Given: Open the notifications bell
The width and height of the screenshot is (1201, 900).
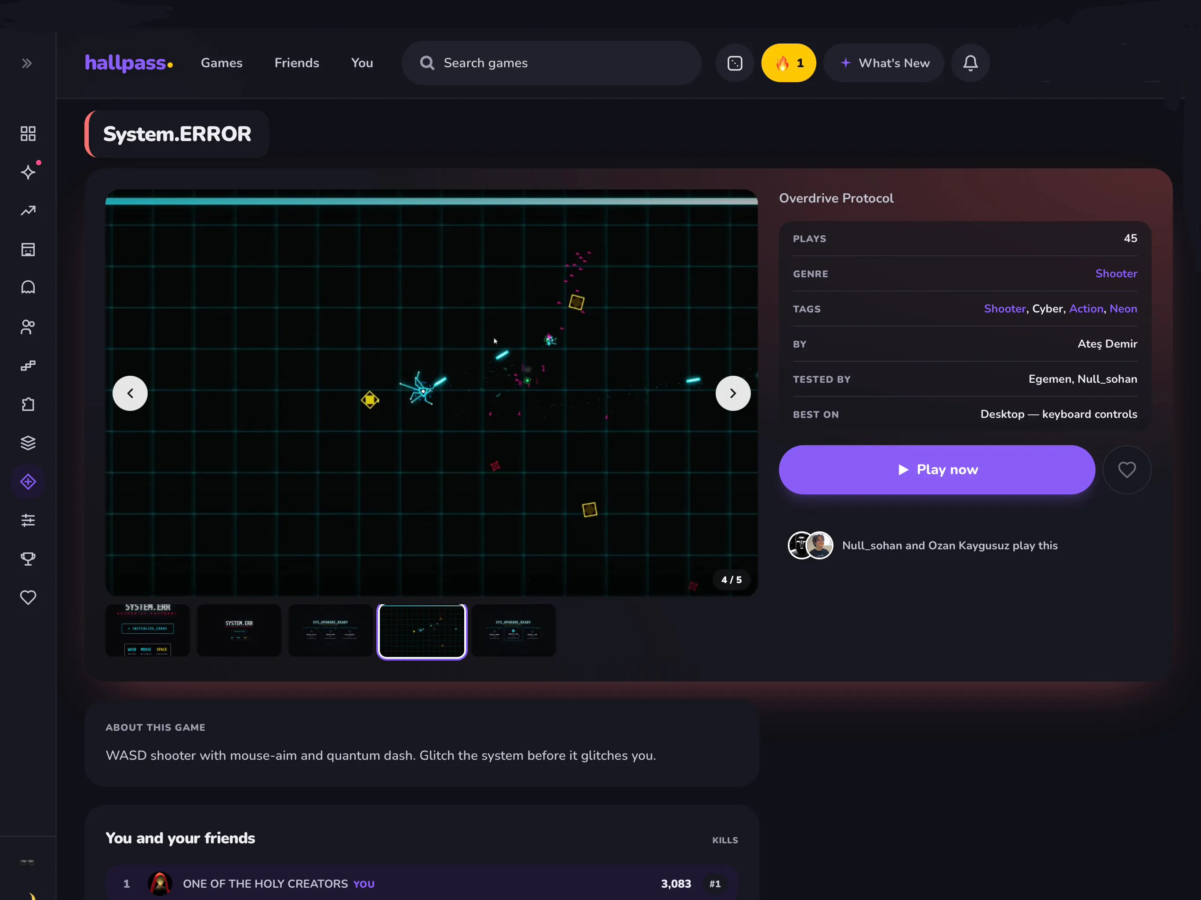Looking at the screenshot, I should 970,63.
